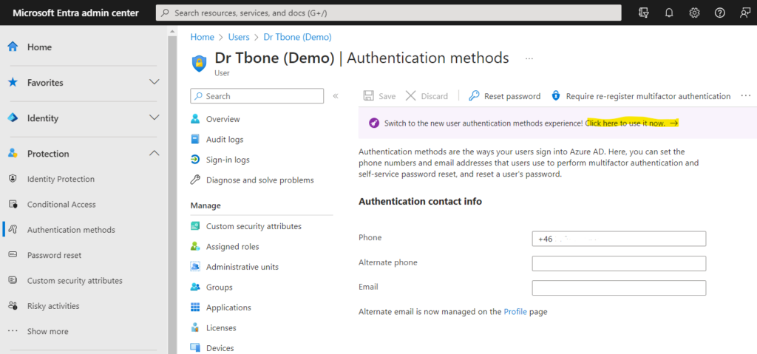The height and width of the screenshot is (354, 757).
Task: Open the notifications bell icon
Action: [669, 13]
